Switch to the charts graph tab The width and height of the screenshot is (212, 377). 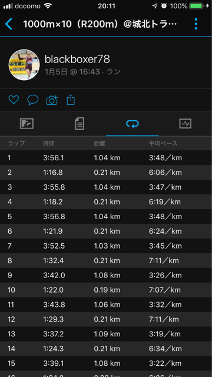[x=185, y=124]
